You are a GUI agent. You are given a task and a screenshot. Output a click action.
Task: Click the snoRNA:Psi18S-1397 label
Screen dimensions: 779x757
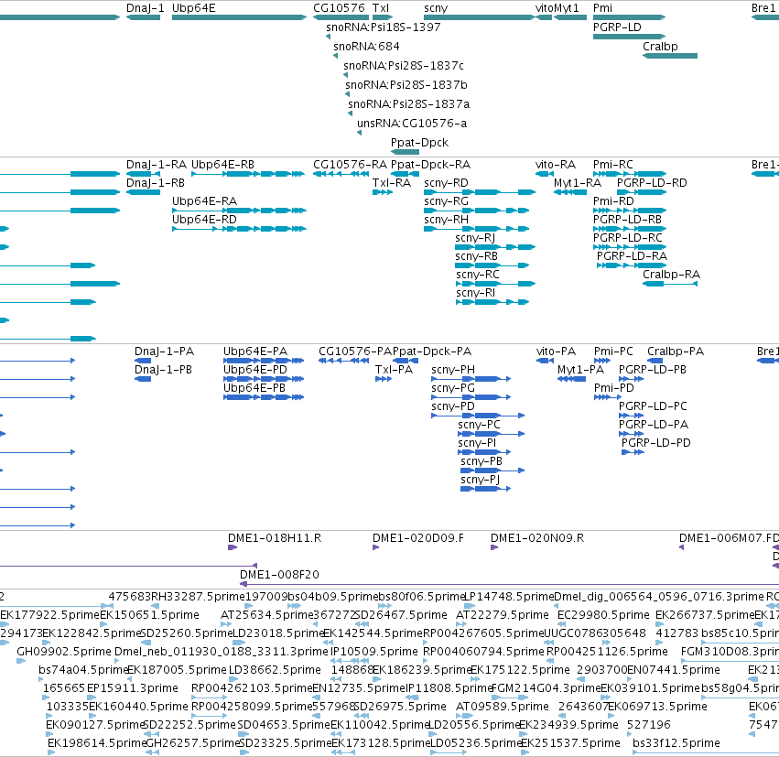(384, 27)
